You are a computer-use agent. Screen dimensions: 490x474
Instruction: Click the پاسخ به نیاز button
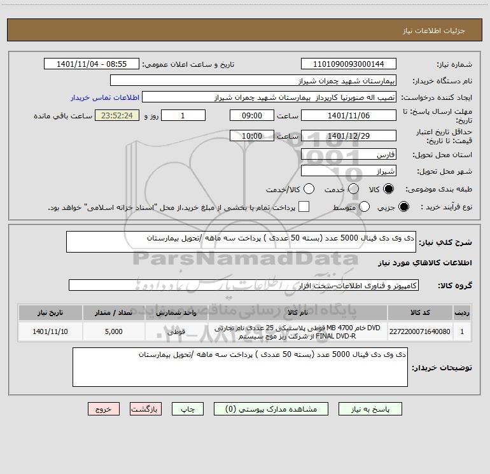tap(370, 409)
